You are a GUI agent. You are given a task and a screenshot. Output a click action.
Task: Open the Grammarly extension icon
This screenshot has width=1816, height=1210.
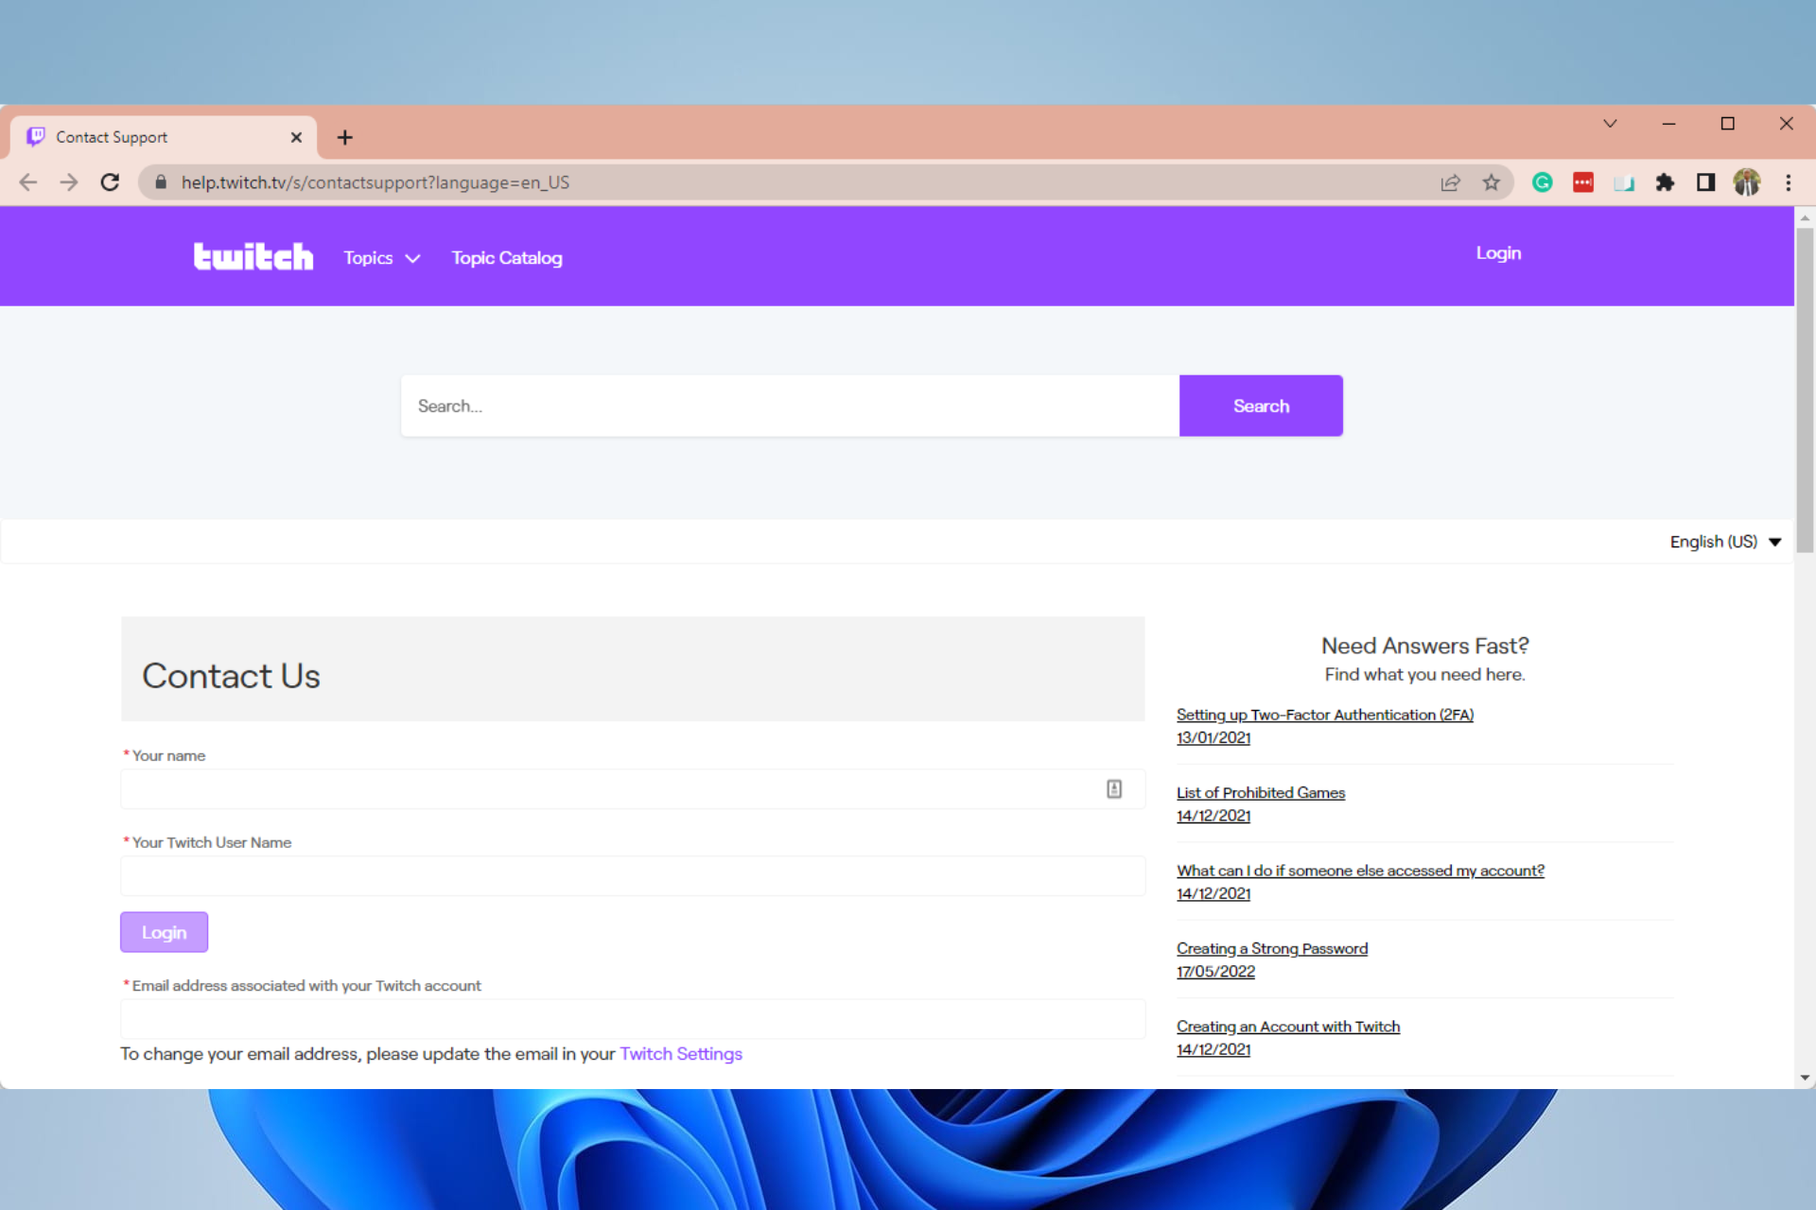coord(1543,182)
